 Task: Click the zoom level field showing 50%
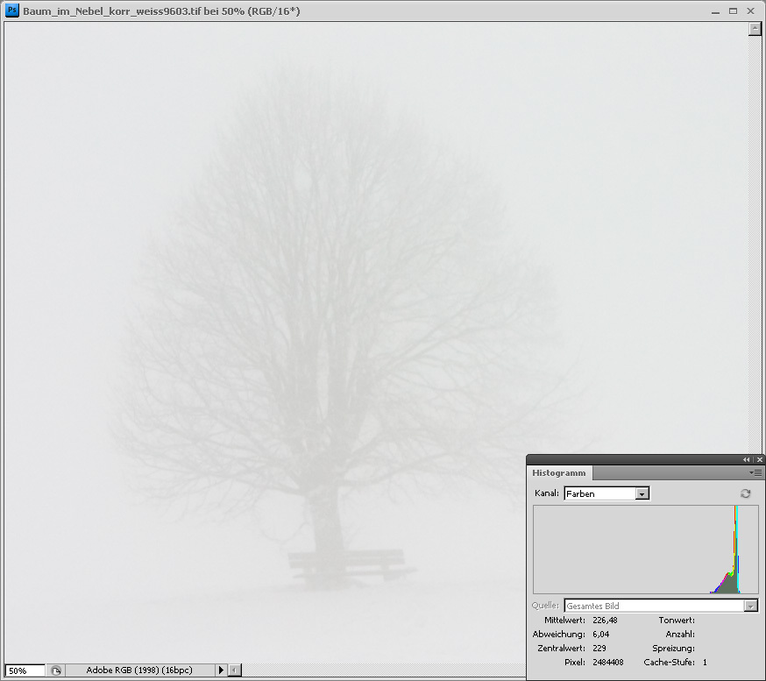(x=25, y=670)
